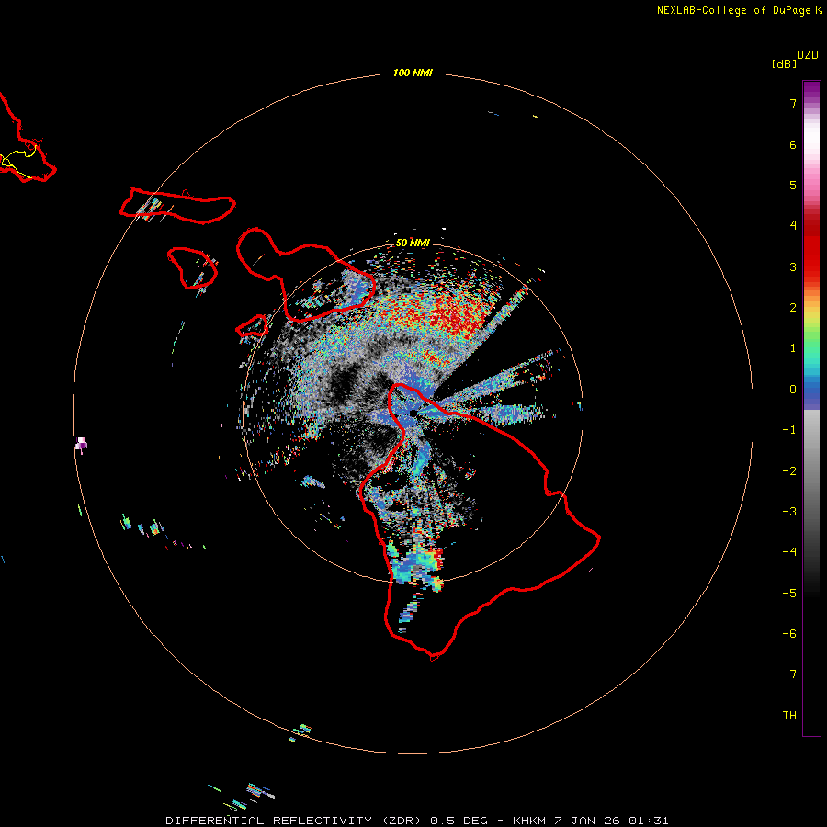Screen dimensions: 827x827
Task: Click the KHKM radar site identifier
Action: tap(529, 821)
